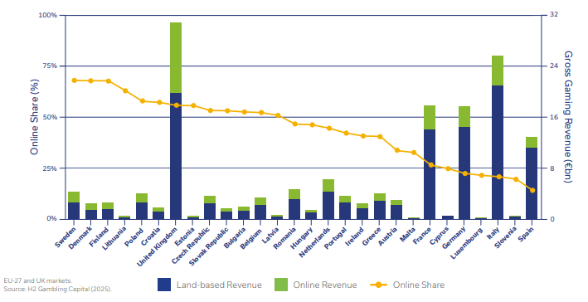Click the 25% left axis tick label
The width and height of the screenshot is (588, 302).
click(49, 168)
